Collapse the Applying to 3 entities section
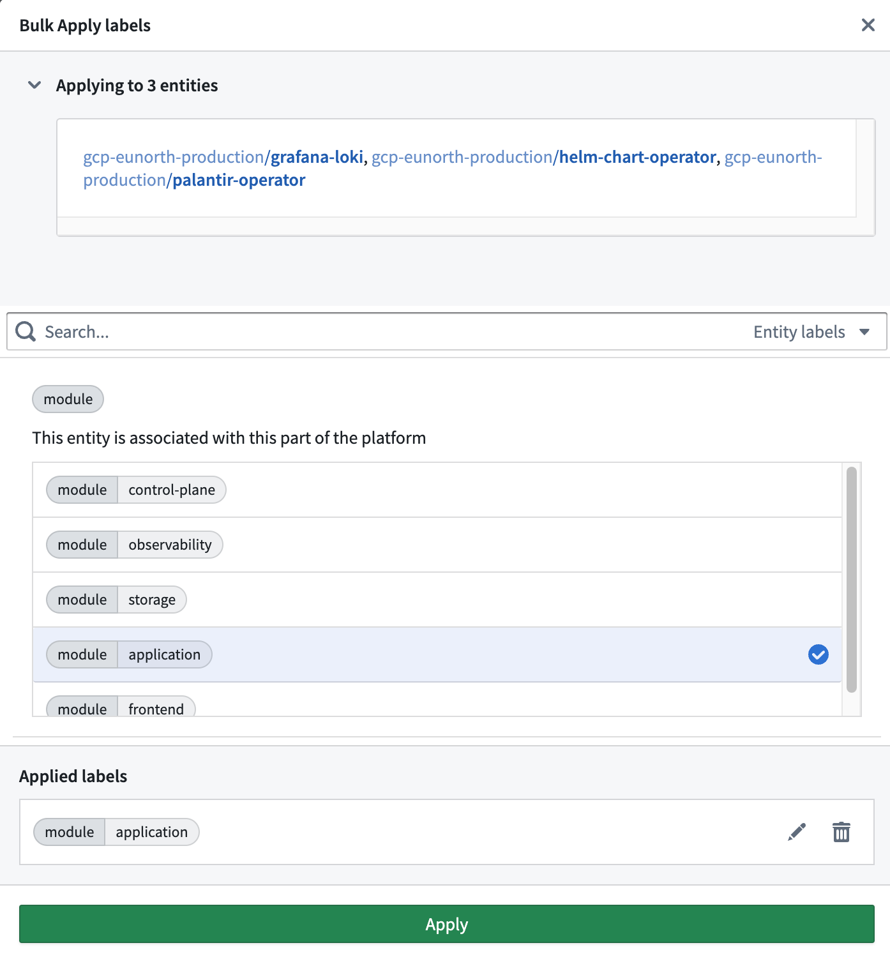890x959 pixels. 34,85
